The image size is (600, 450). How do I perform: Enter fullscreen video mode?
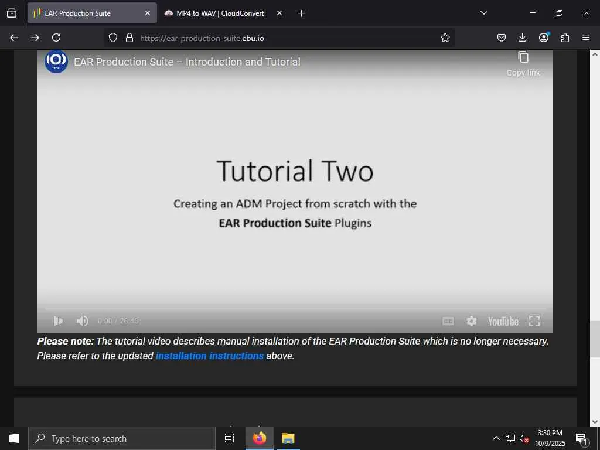534,321
